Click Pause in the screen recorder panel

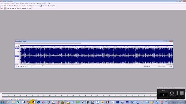point(177,94)
